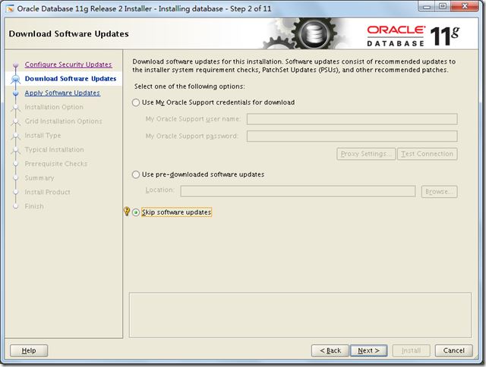Minimize the installer window
486x367 pixels.
(427, 6)
